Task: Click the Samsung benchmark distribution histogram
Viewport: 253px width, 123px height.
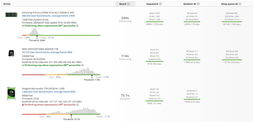Action: tap(61, 32)
